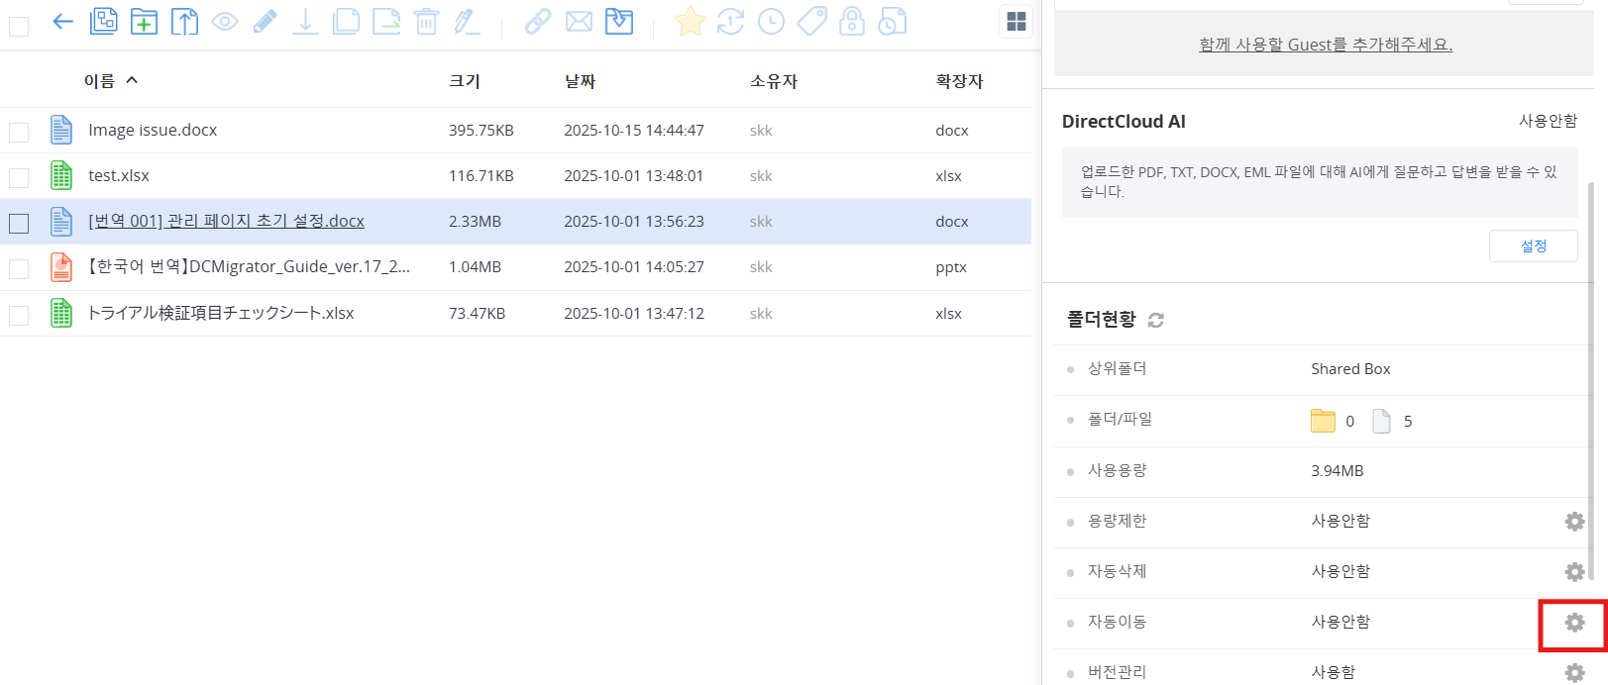Add to favorites with the star icon
This screenshot has height=685, width=1608.
click(x=690, y=22)
